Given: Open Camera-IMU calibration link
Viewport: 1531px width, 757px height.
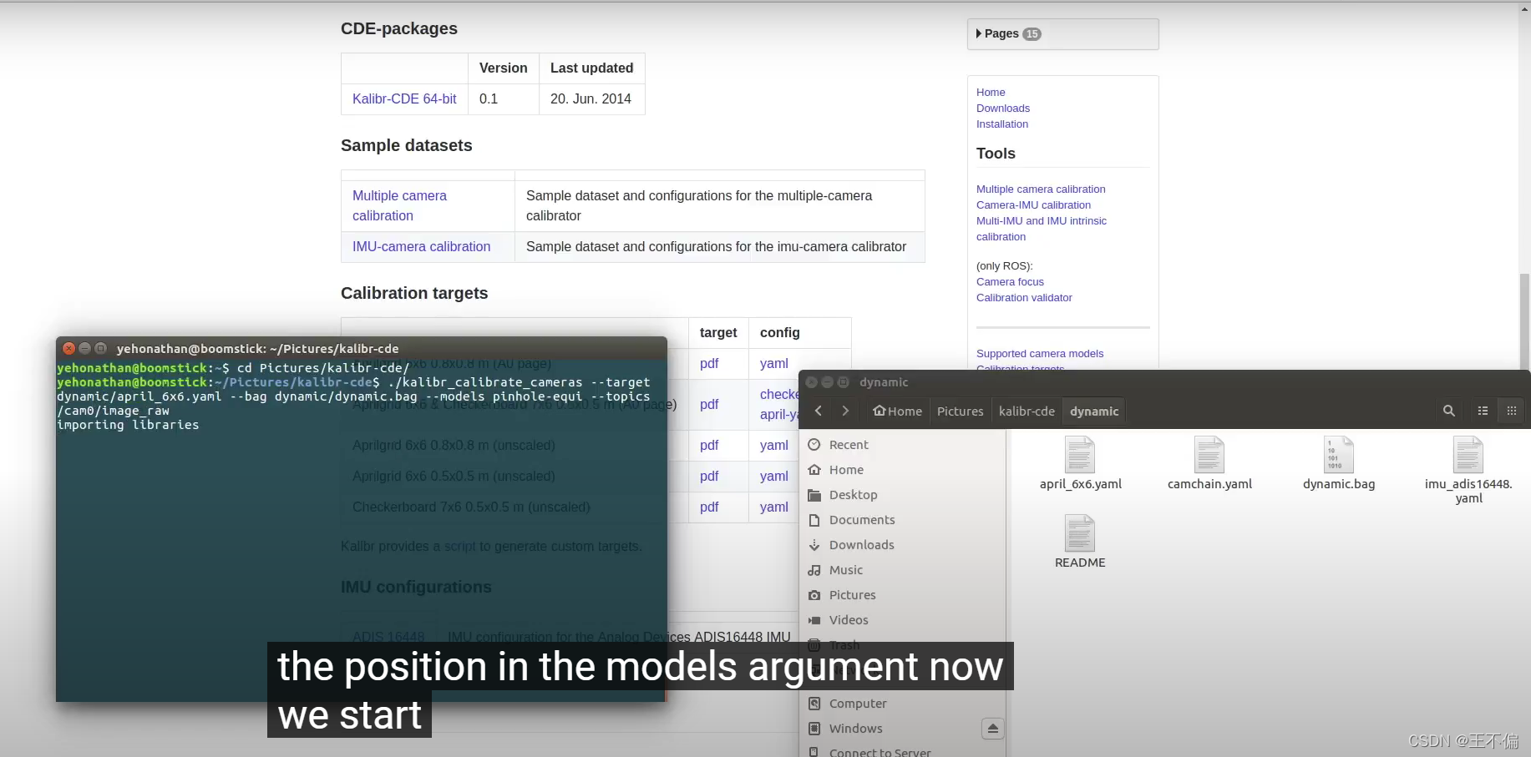Looking at the screenshot, I should tap(1033, 204).
